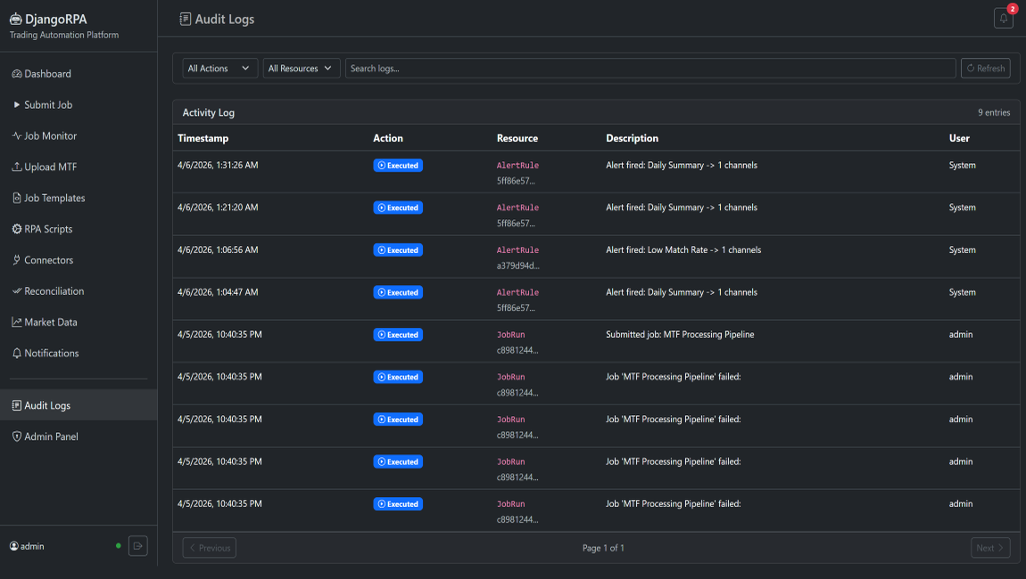Click the Next page button
Screen dimensions: 1026x579
[989, 548]
